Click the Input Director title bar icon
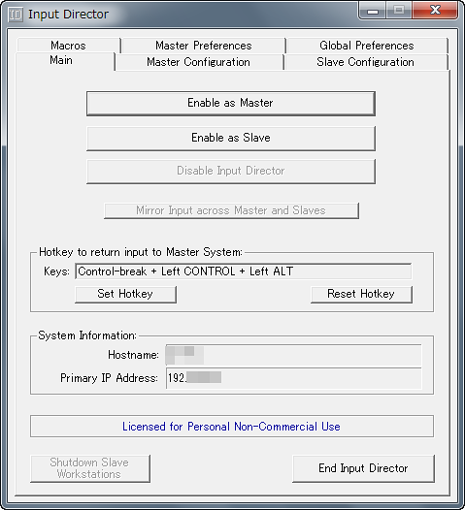 point(16,15)
